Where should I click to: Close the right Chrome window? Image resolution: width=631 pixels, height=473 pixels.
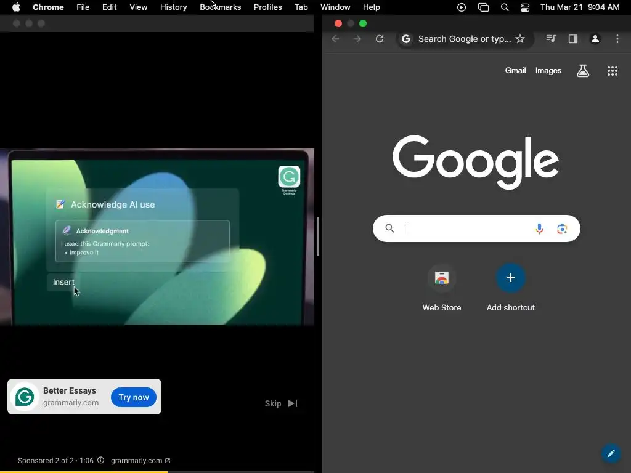point(338,23)
